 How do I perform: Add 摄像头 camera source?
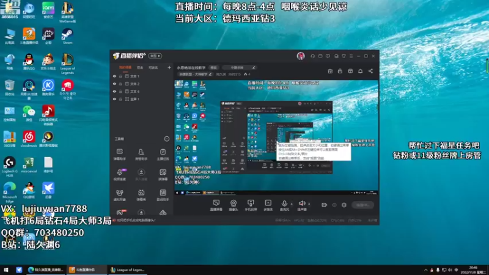point(233,205)
